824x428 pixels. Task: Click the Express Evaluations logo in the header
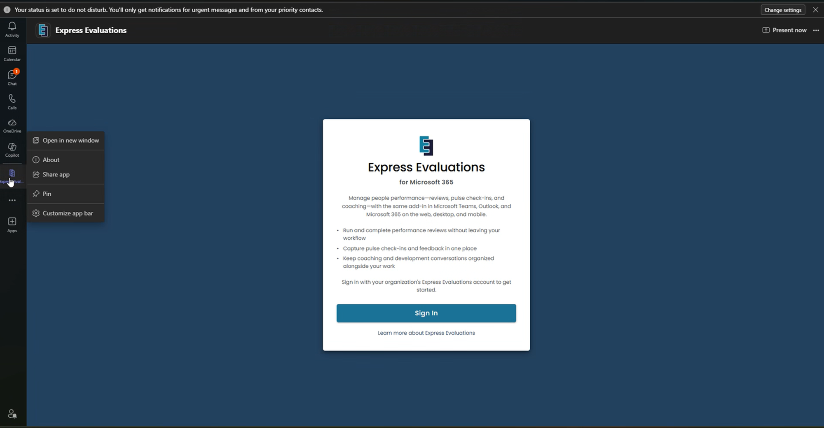click(x=43, y=30)
